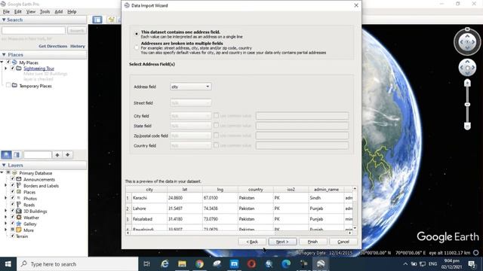Open the View menu
This screenshot has height=271, width=483.
coord(31,12)
